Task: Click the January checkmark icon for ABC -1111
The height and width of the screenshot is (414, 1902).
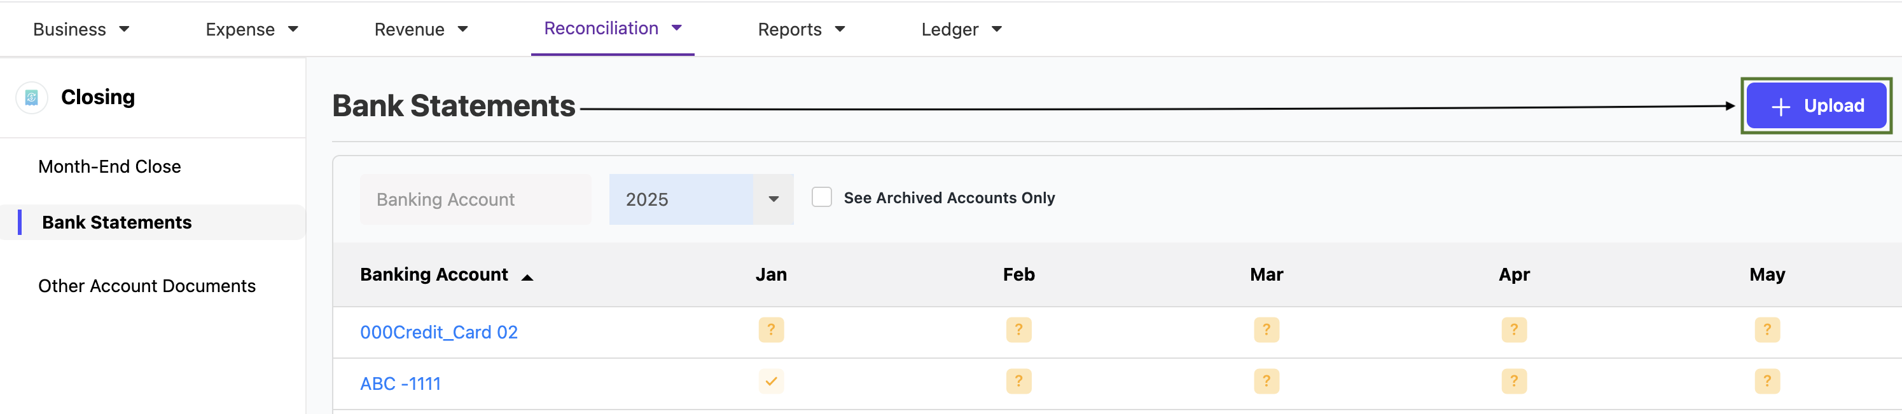Action: (771, 381)
